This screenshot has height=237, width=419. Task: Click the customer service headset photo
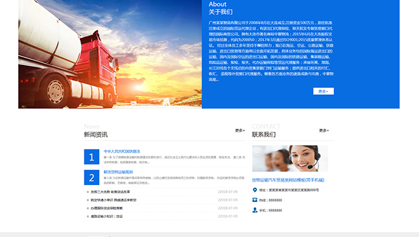tap(290, 158)
